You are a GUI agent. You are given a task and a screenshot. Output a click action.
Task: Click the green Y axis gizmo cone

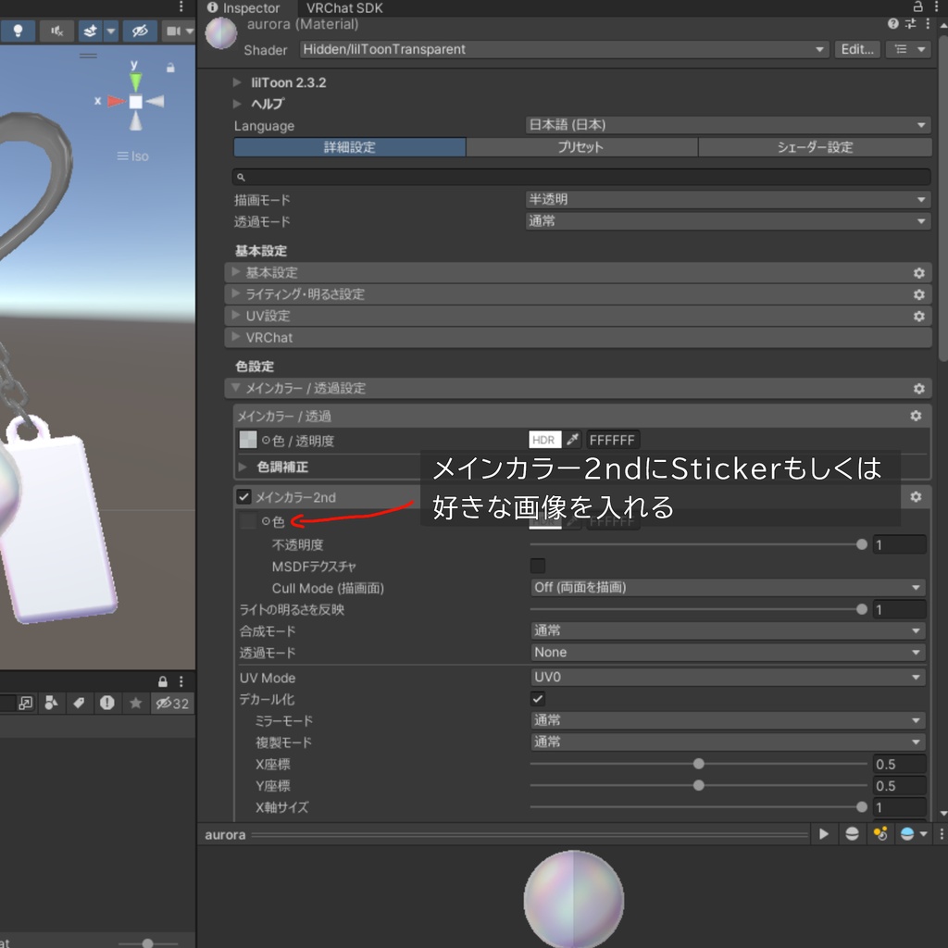[x=135, y=81]
